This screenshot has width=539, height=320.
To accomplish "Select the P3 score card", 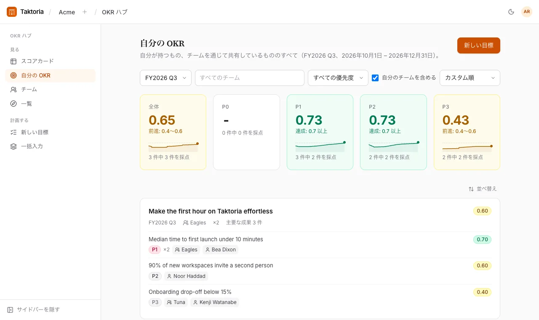I will coord(467,132).
